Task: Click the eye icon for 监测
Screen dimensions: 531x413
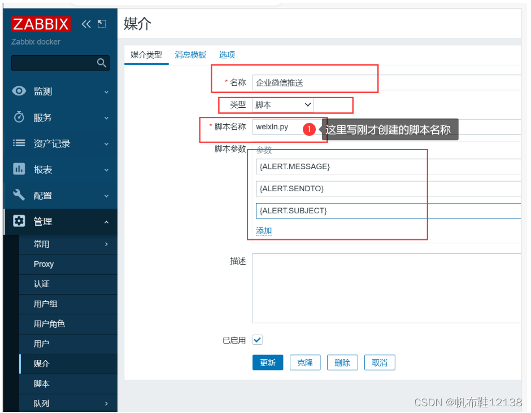Action: (x=19, y=91)
